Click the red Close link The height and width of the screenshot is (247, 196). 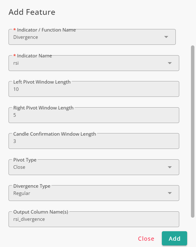click(x=146, y=239)
